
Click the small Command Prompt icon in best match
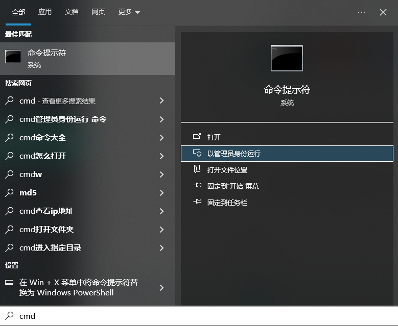(x=13, y=56)
